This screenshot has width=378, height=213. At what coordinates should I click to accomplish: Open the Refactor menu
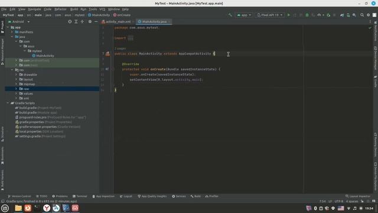[60, 9]
